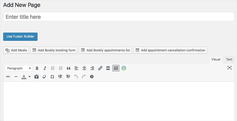Insert the Read More tag

(x=108, y=69)
